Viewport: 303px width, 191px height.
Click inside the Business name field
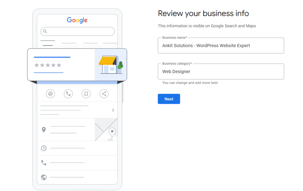click(221, 46)
